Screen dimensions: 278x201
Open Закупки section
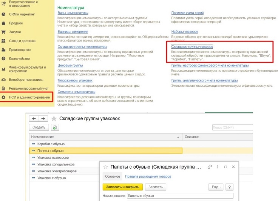(15, 32)
